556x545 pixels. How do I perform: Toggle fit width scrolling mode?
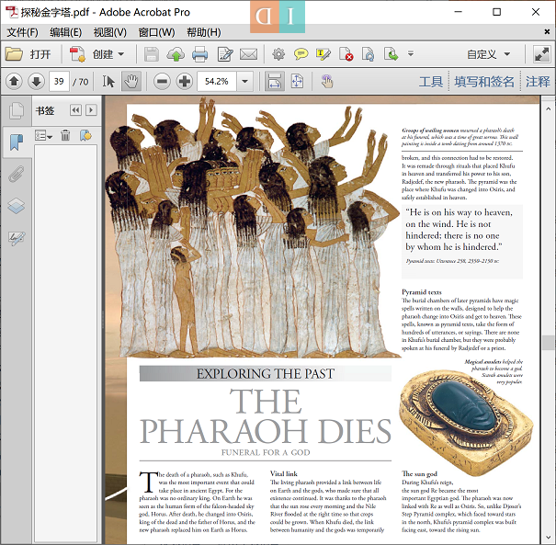click(275, 82)
